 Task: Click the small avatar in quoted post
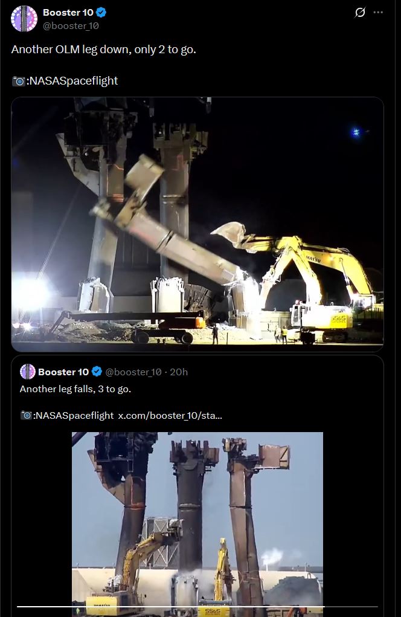[x=28, y=372]
